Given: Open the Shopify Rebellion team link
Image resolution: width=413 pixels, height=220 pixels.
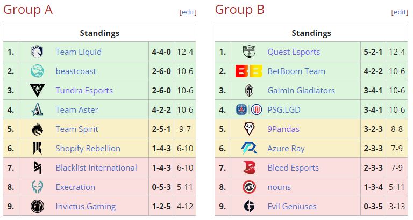Looking at the screenshot, I should click(x=88, y=149).
